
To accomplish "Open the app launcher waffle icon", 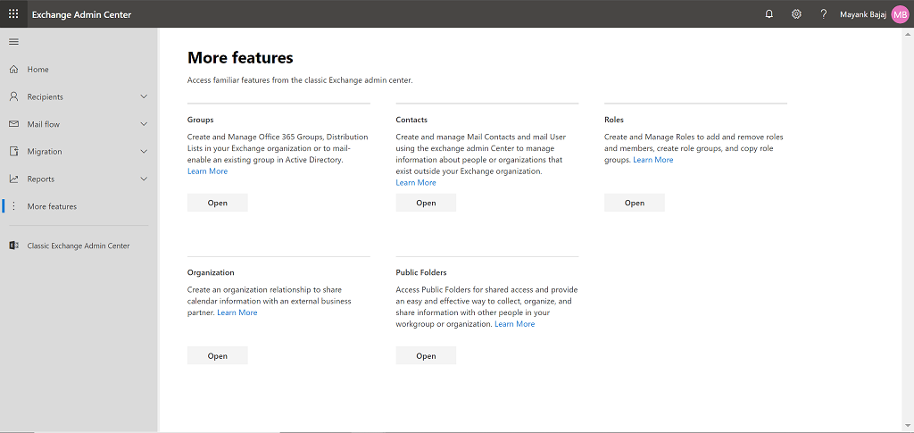I will [13, 13].
